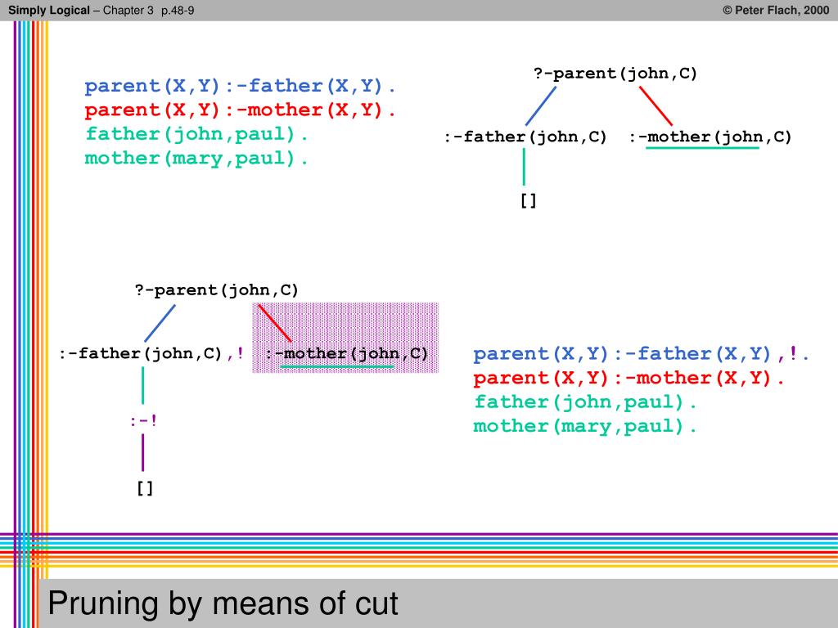Click the copyright notice "© Peter Flach, 2000"
The height and width of the screenshot is (628, 838).
(776, 10)
